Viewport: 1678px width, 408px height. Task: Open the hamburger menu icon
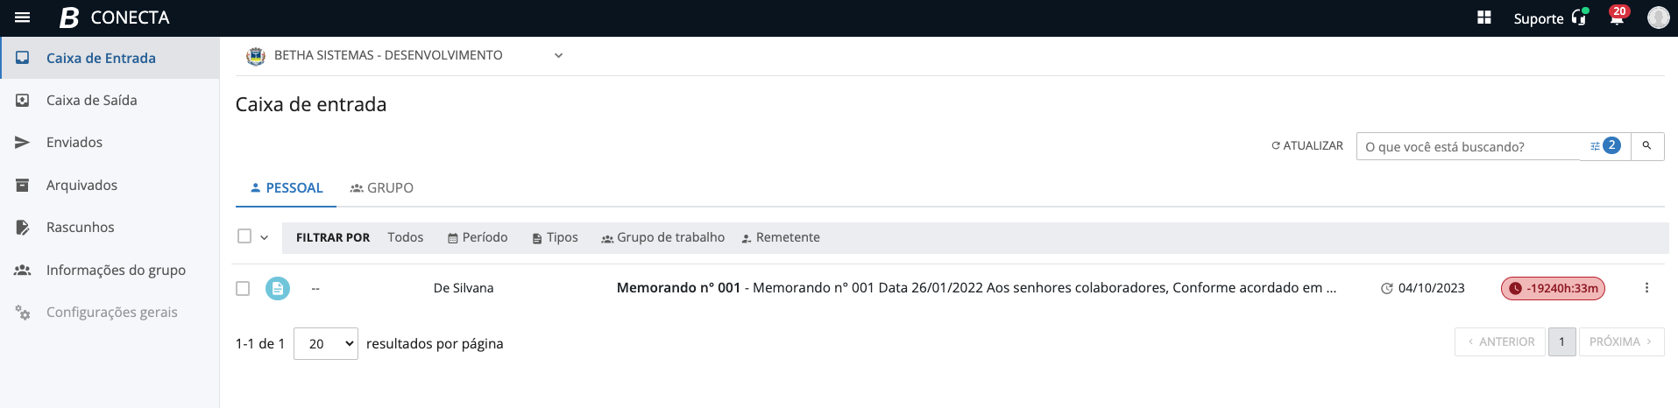[x=23, y=18]
